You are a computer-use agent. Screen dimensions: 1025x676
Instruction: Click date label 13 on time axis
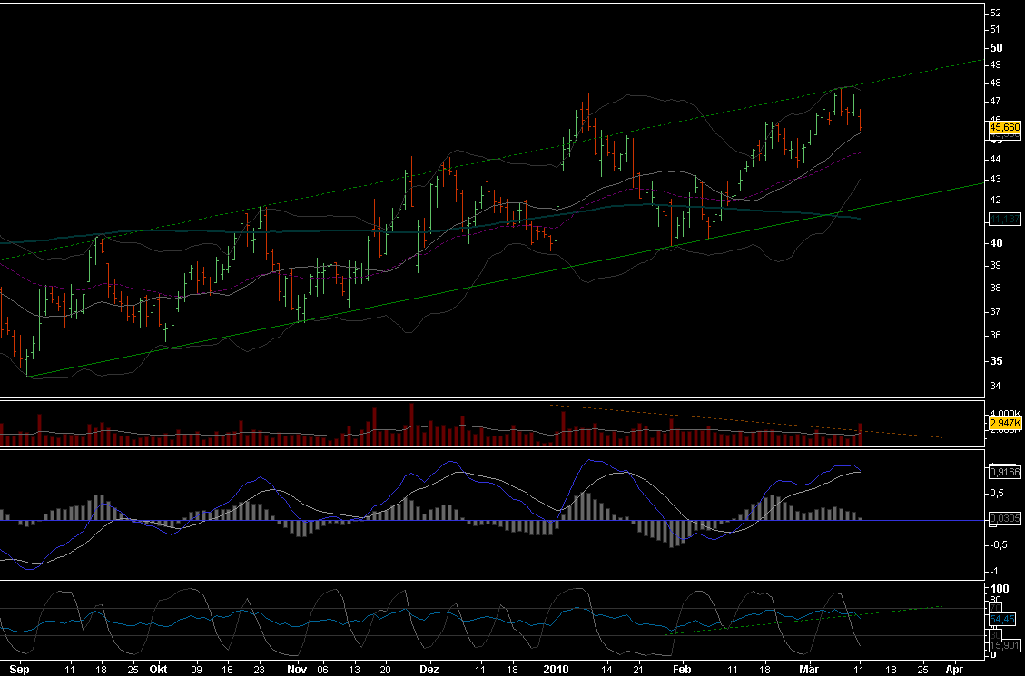(354, 670)
